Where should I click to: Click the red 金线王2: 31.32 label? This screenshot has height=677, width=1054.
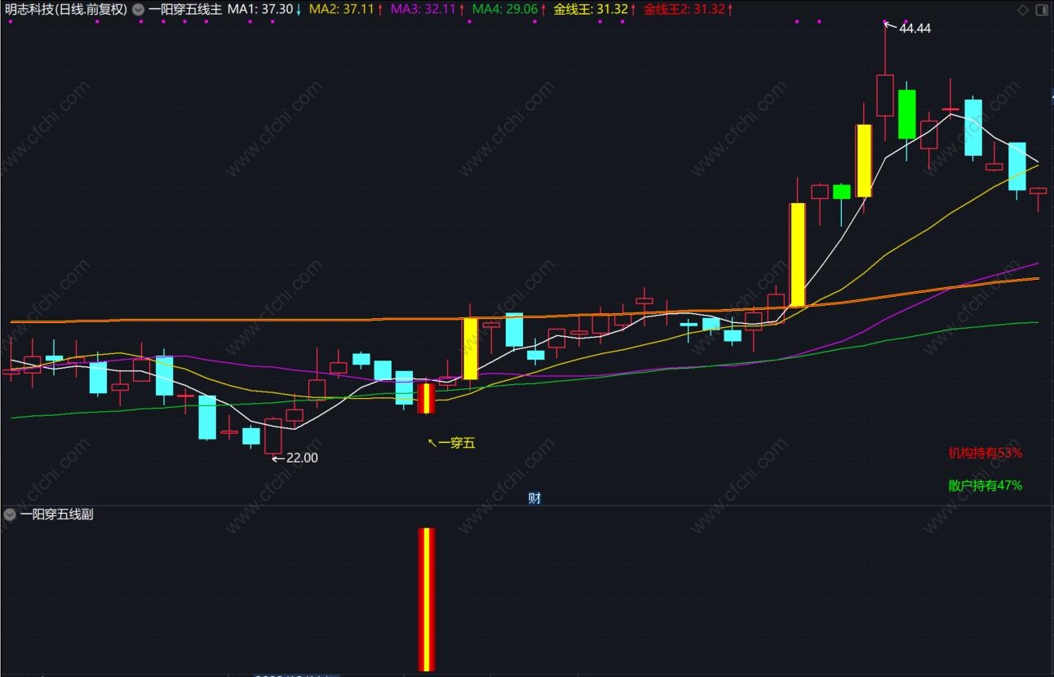[x=684, y=10]
